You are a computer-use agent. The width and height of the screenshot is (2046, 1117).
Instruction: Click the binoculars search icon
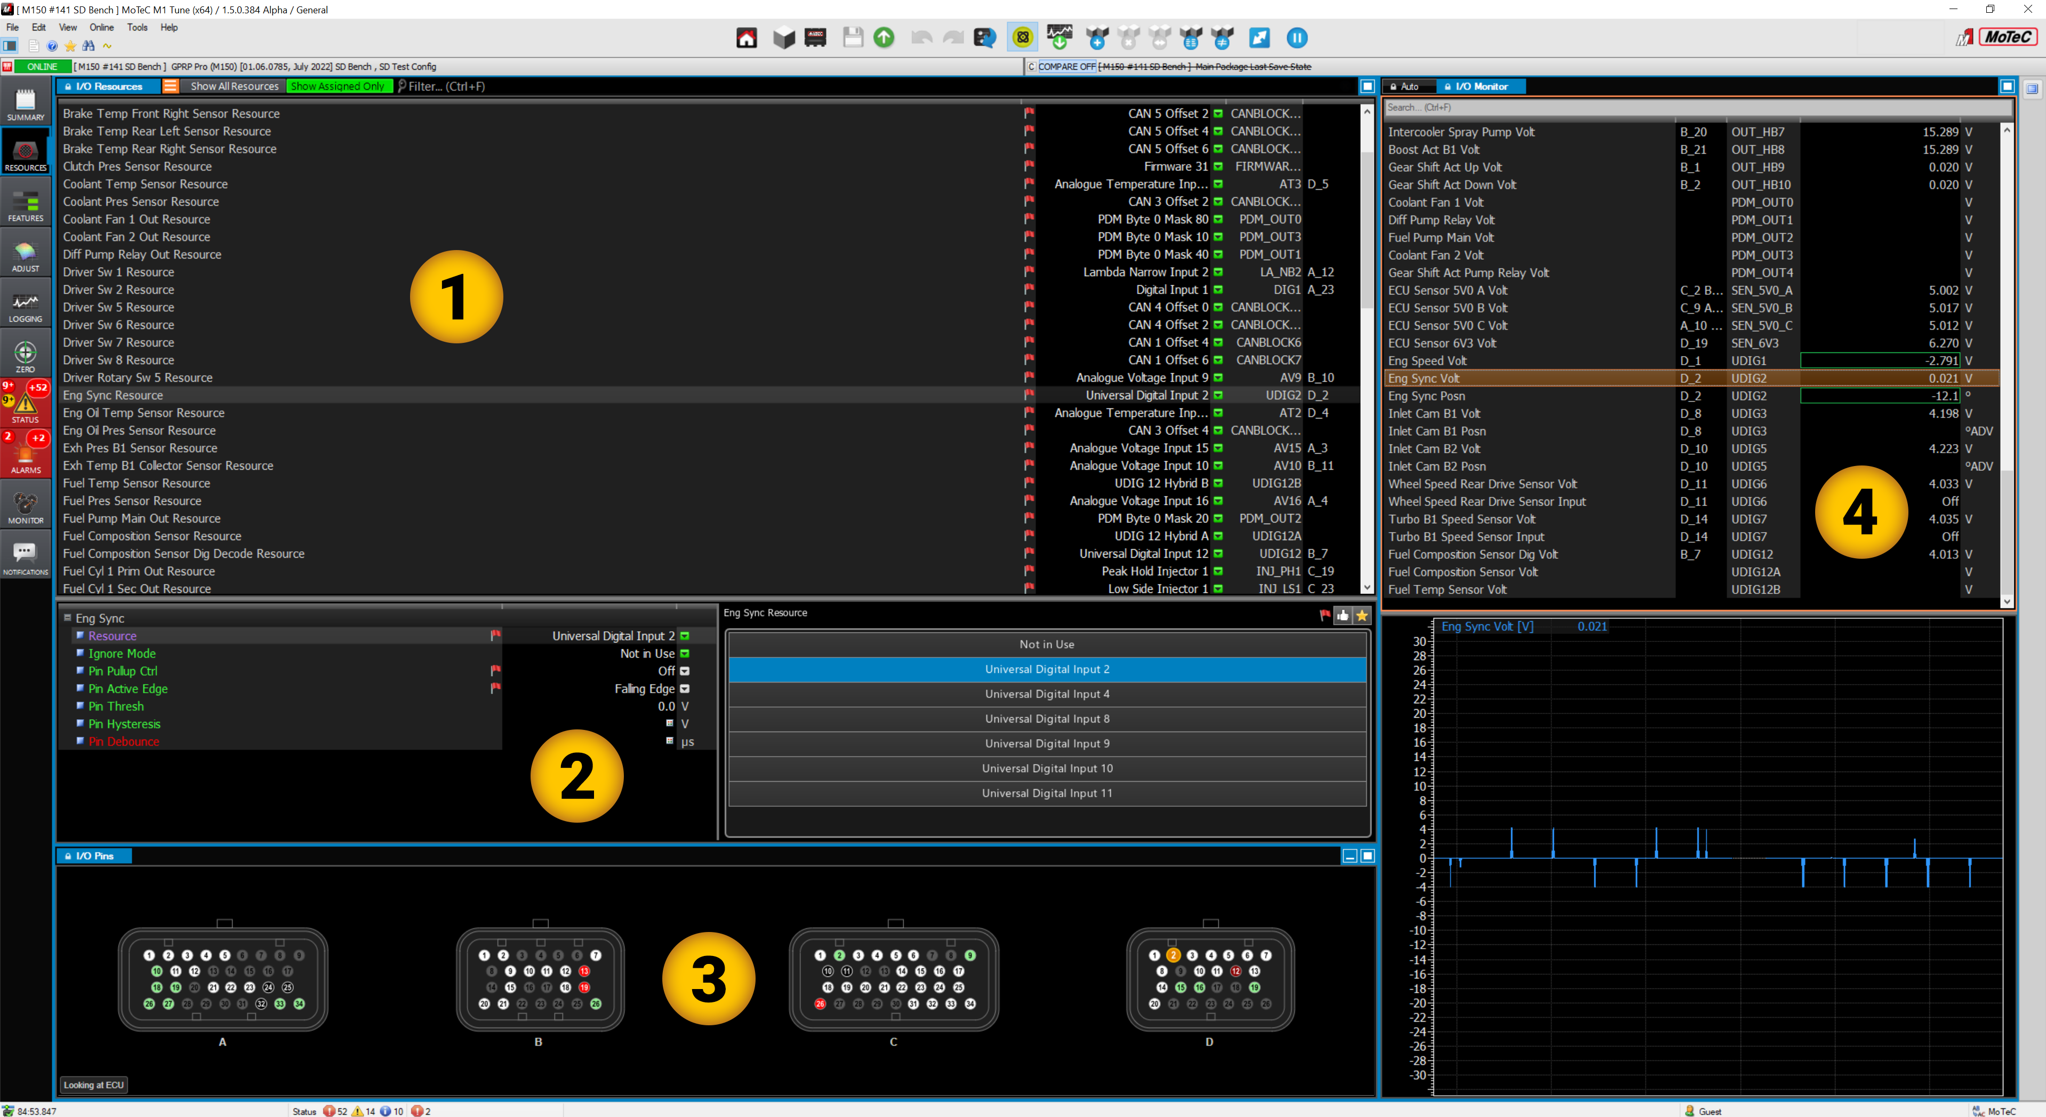click(88, 46)
